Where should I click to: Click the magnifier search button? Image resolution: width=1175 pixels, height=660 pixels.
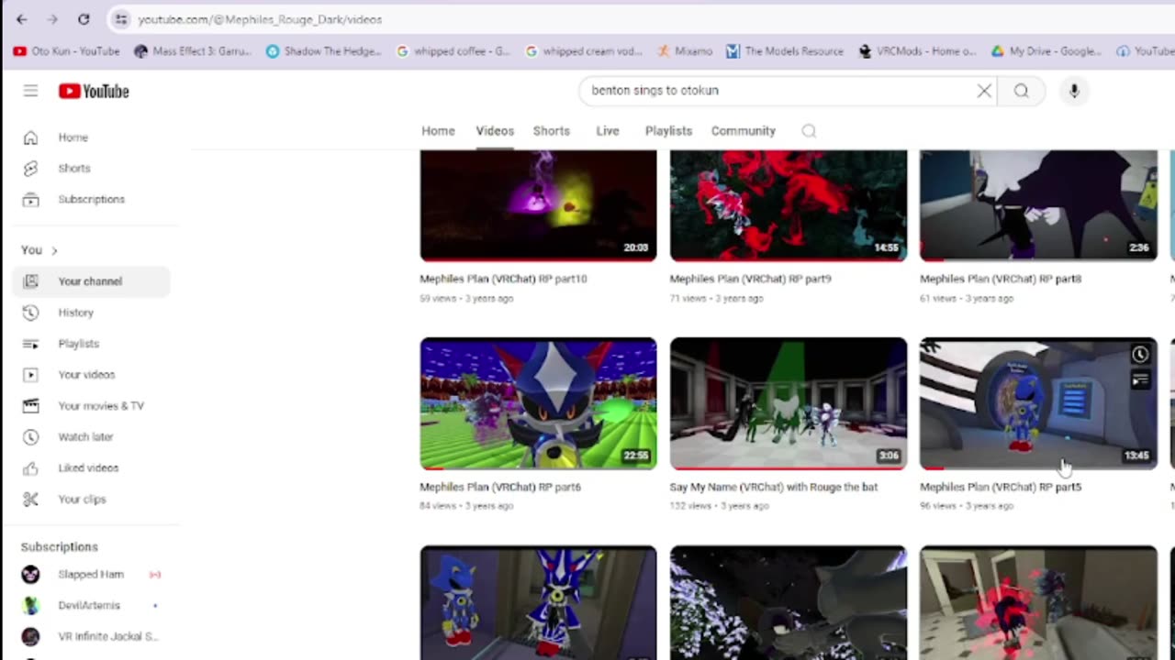1021,91
